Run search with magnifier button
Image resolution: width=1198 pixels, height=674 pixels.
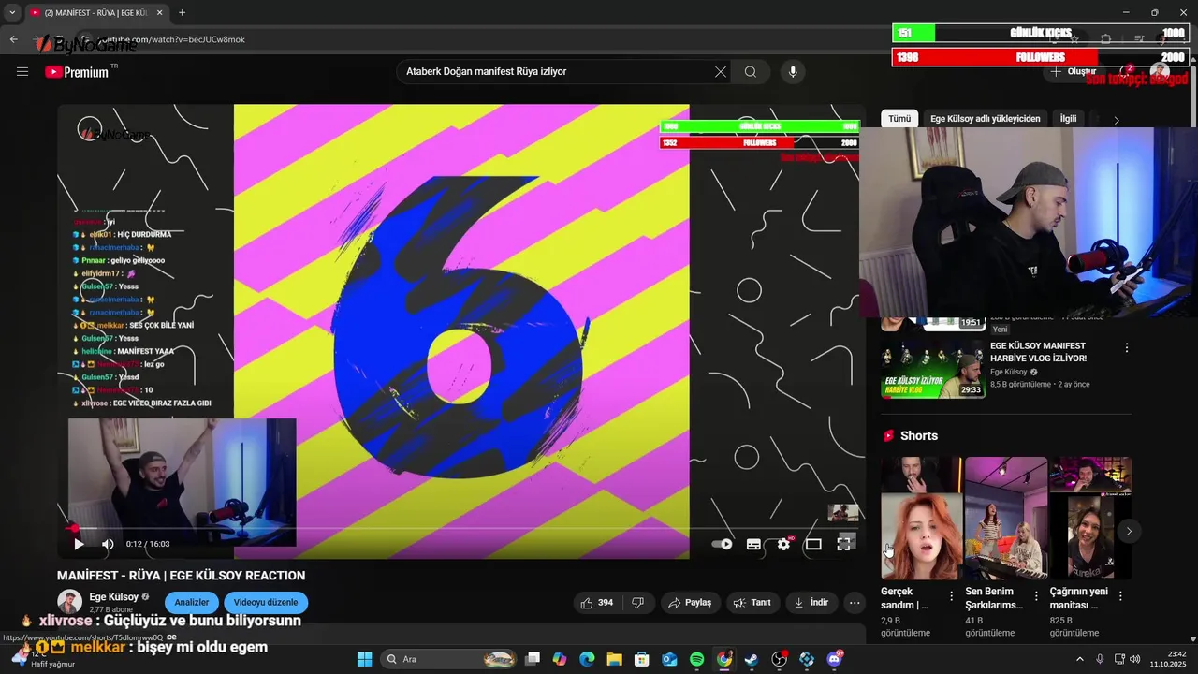tap(751, 72)
